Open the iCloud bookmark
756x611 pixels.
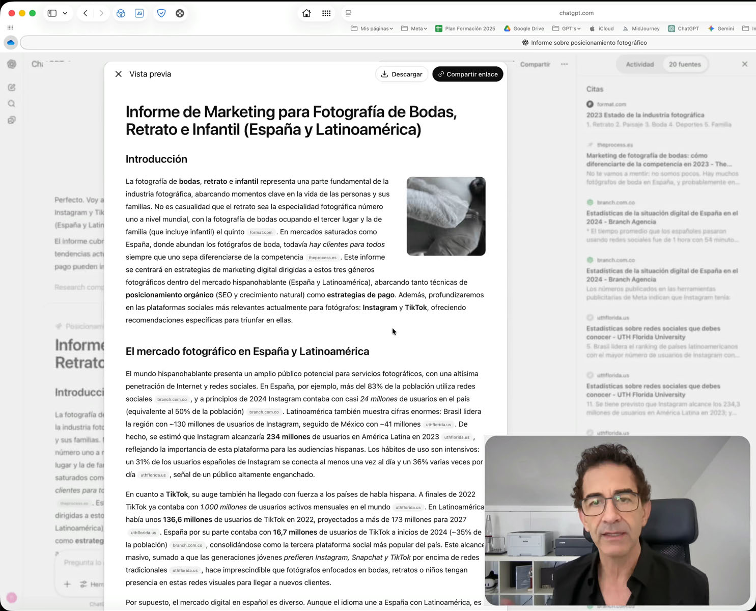[601, 29]
